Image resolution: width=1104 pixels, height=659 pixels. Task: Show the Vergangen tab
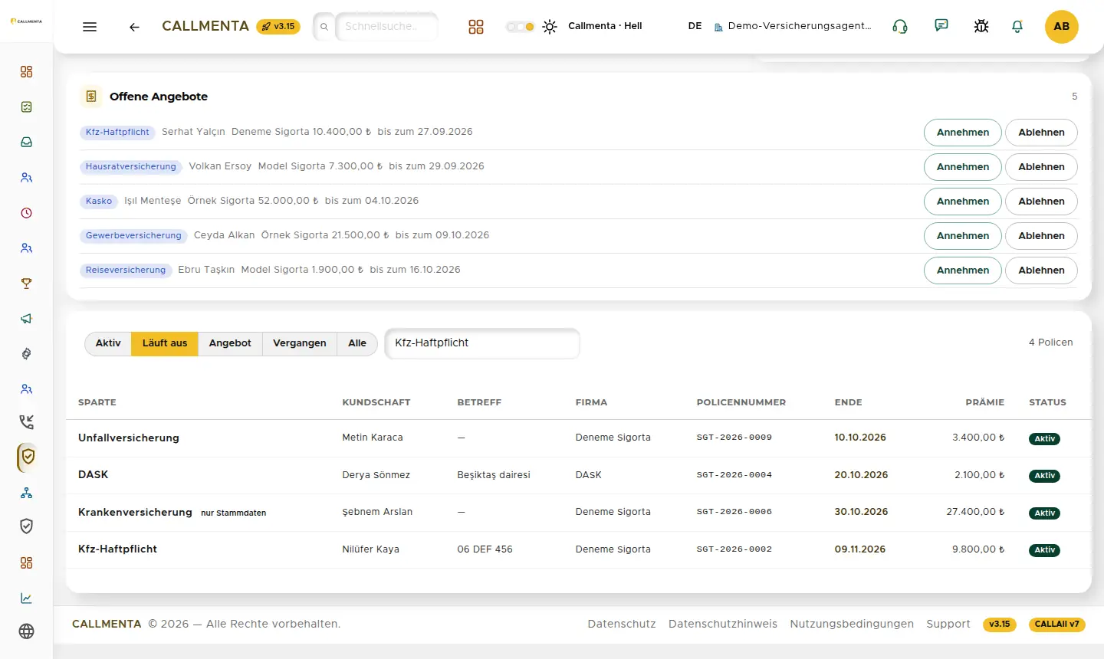click(300, 343)
